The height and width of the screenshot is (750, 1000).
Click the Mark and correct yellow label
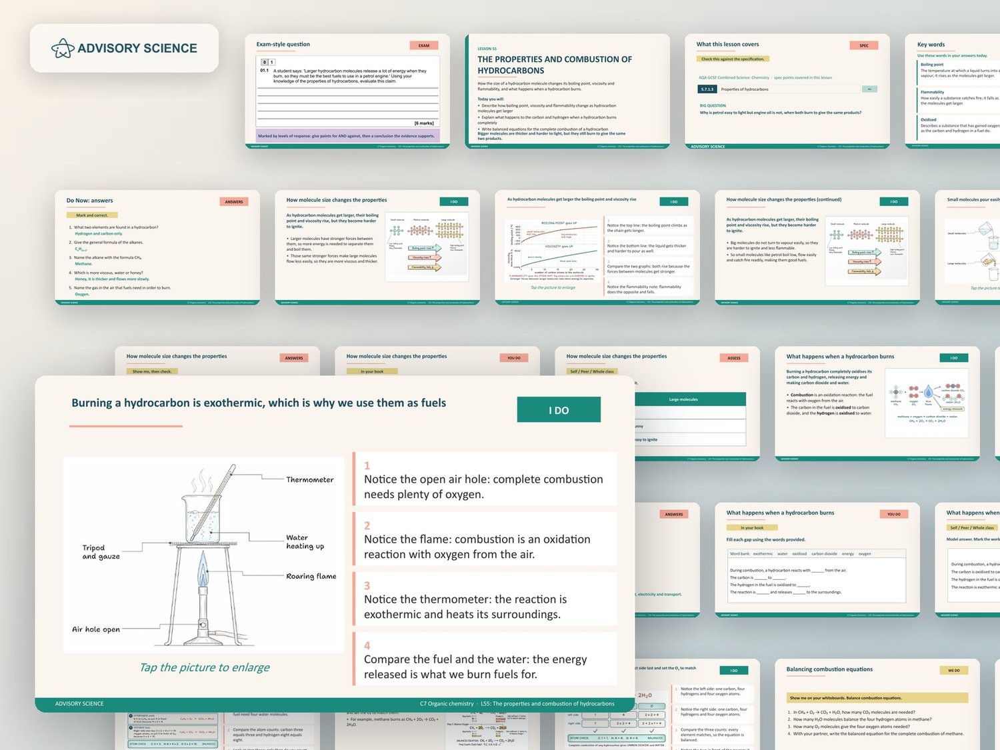pyautogui.click(x=92, y=215)
